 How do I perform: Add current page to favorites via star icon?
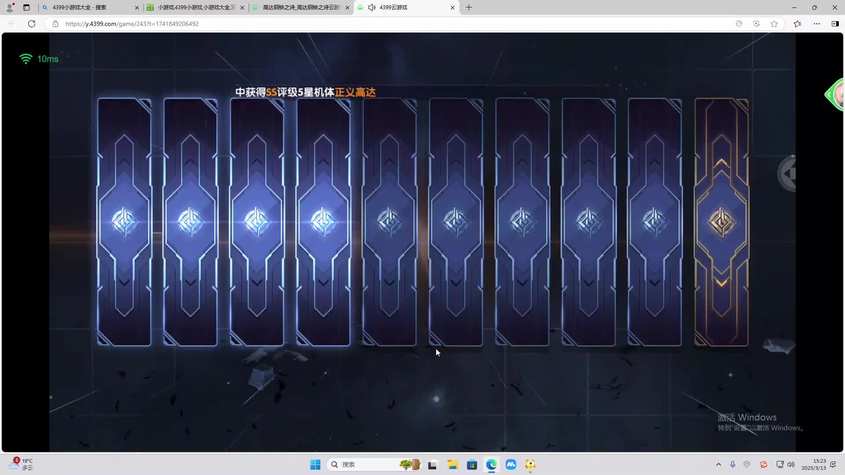[x=775, y=24]
